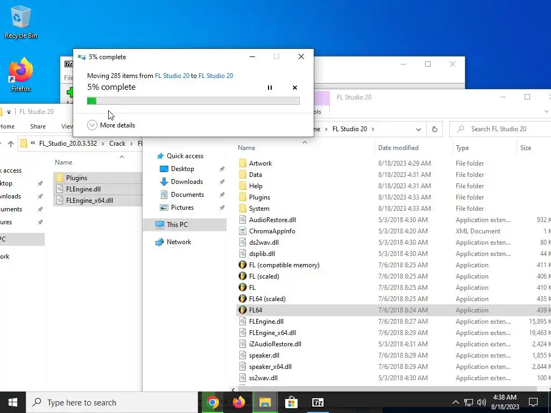Open the Windows Start menu
The width and height of the screenshot is (551, 413).
coord(13,402)
